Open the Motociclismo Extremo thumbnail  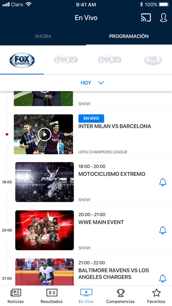(x=44, y=182)
